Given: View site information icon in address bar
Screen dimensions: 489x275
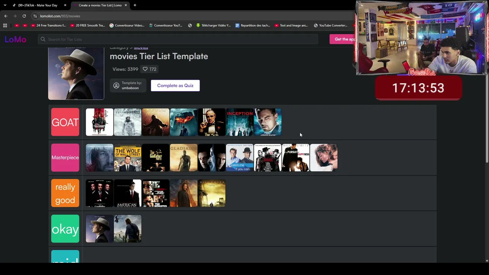Looking at the screenshot, I should coord(35,16).
